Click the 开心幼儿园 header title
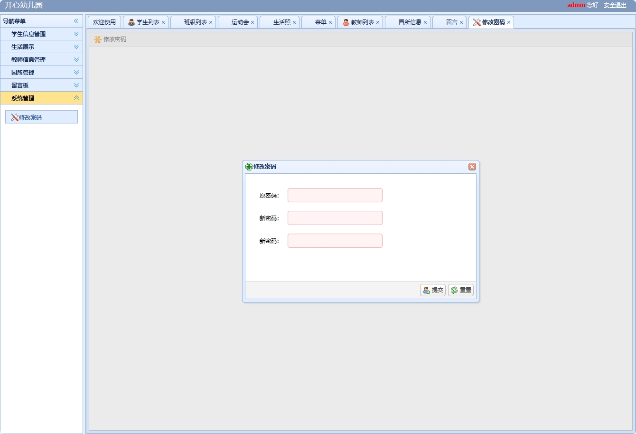Viewport: 636px width, 434px height. click(24, 5)
